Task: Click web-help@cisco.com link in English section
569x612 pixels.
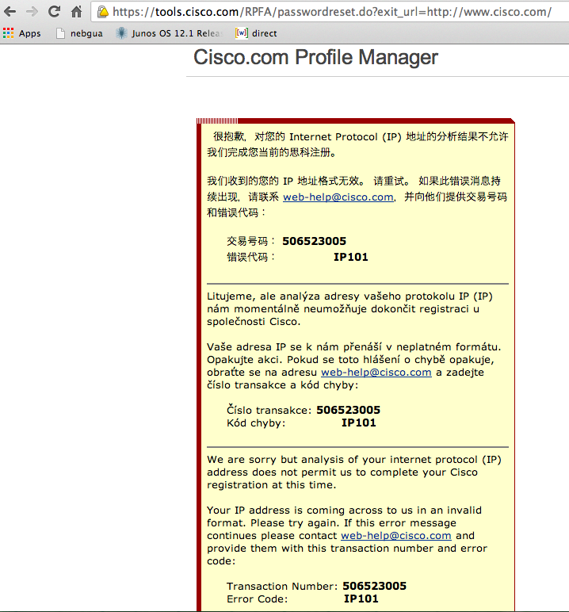Action: (x=395, y=536)
